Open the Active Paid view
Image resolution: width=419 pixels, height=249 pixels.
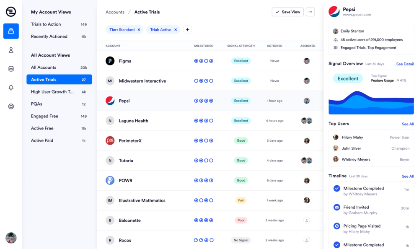[59, 140]
